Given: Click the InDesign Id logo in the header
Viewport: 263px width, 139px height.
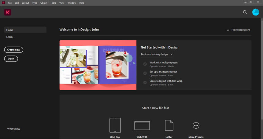Looking at the screenshot, I should tap(8, 12).
